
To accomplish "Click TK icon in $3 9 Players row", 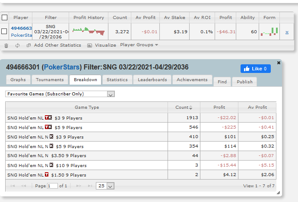I will click(48, 117).
